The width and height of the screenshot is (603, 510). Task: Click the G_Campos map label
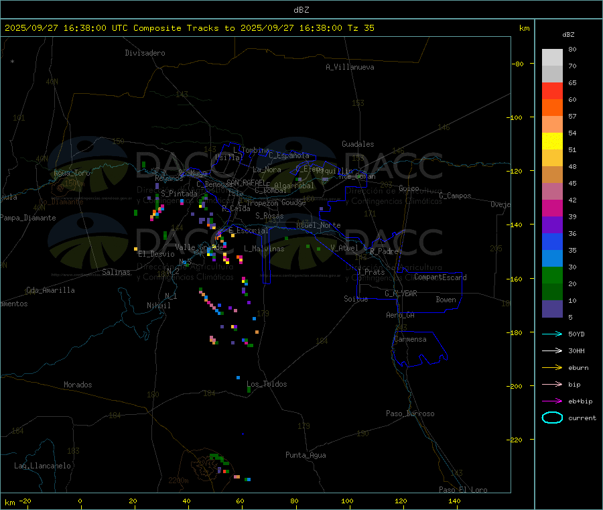click(456, 196)
